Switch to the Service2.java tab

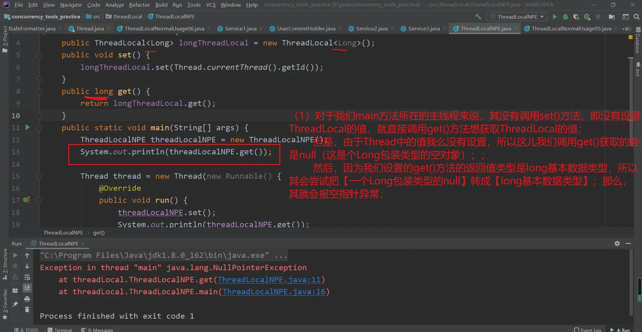coord(371,29)
